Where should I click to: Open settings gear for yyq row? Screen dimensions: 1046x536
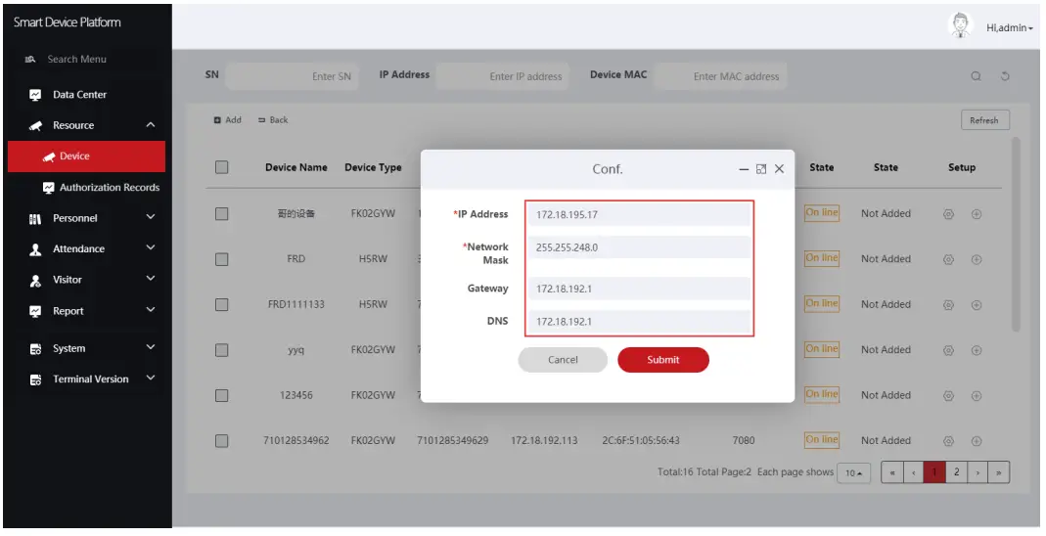(948, 351)
